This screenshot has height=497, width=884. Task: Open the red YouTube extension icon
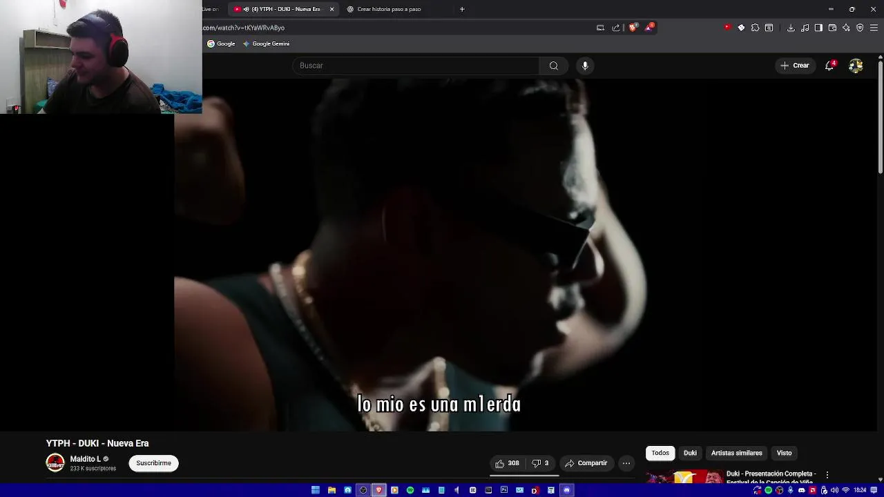(727, 28)
